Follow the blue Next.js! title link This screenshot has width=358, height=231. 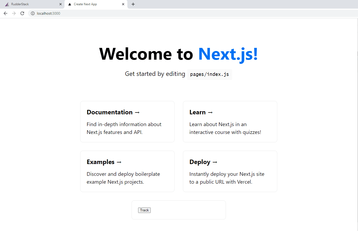[228, 54]
